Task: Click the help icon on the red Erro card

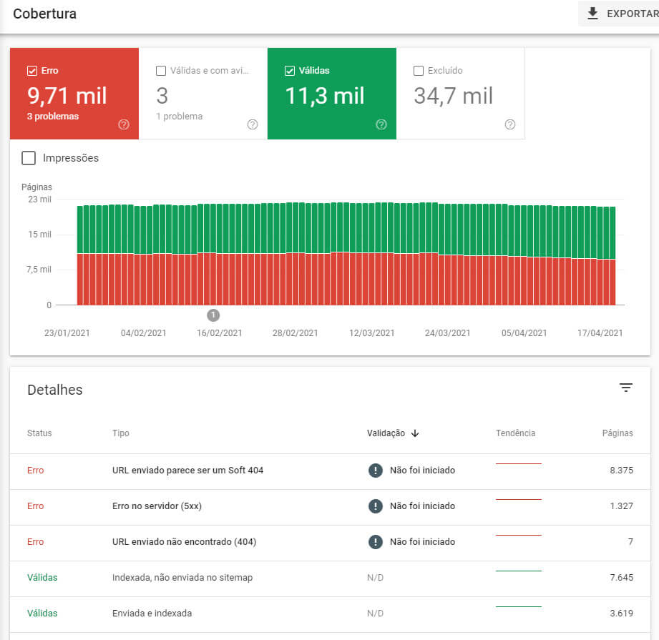Action: point(123,124)
